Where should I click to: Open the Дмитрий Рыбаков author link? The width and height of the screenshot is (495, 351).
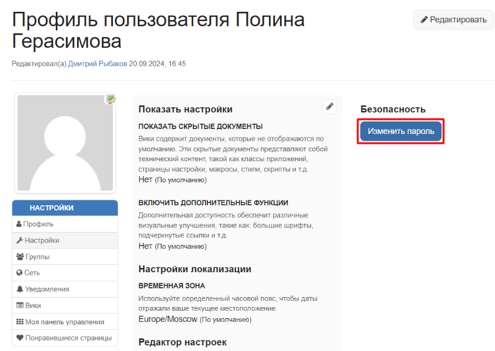(98, 64)
